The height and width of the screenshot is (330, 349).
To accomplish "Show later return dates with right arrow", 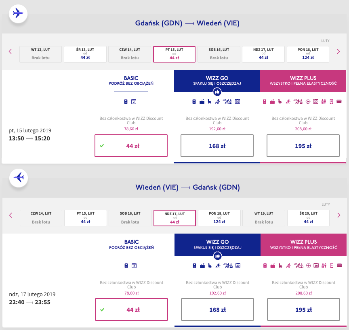I will [x=338, y=215].
